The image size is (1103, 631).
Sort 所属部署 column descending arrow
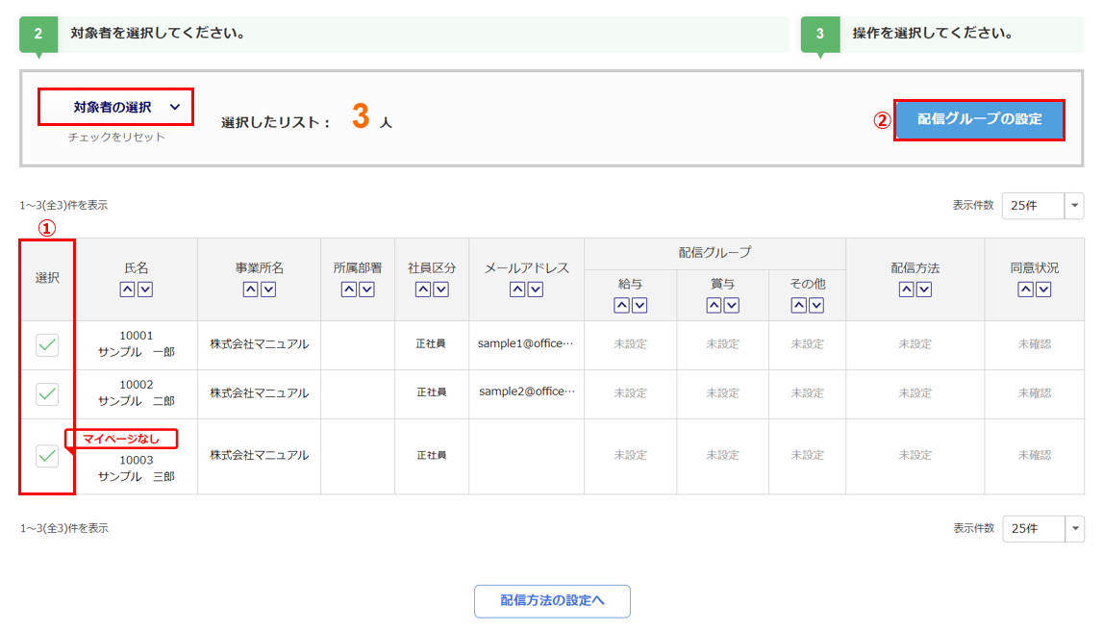366,290
